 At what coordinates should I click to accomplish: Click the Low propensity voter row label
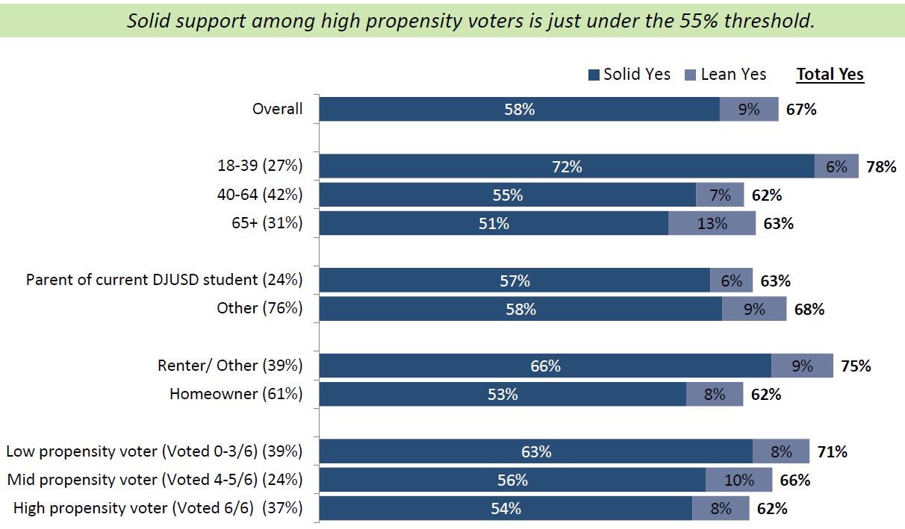tap(154, 451)
